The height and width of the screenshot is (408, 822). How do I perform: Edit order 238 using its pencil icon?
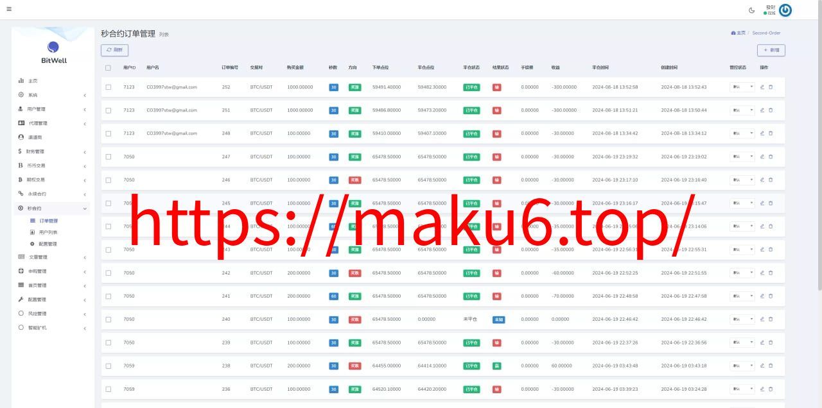click(x=762, y=366)
